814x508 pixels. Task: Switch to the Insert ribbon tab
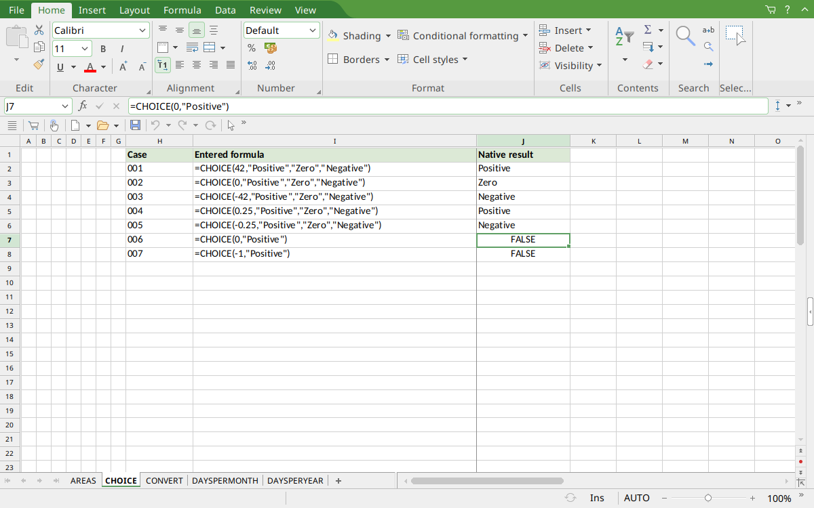tap(92, 10)
